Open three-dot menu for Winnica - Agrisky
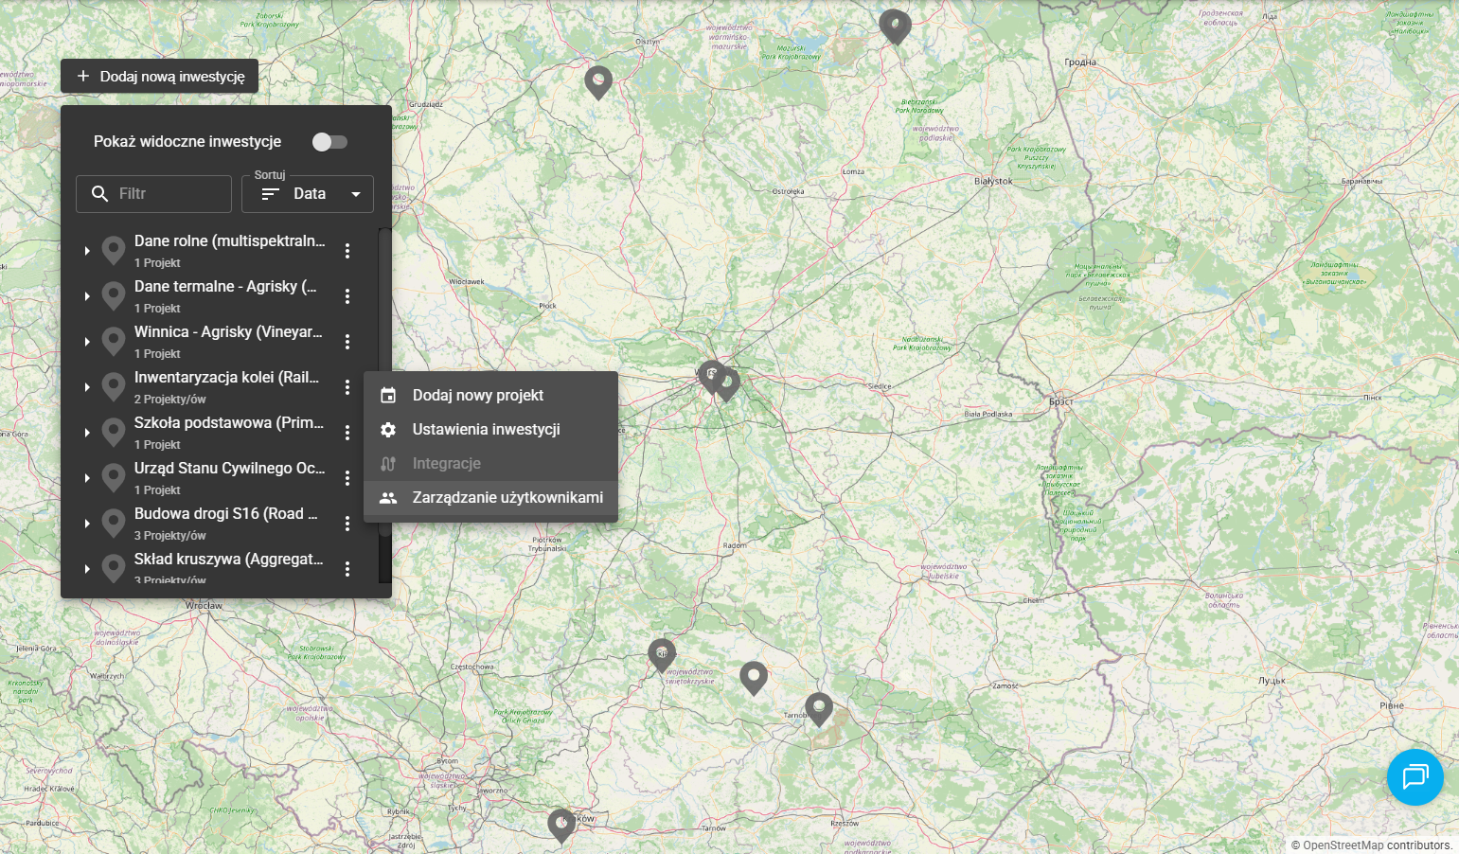 pos(347,342)
